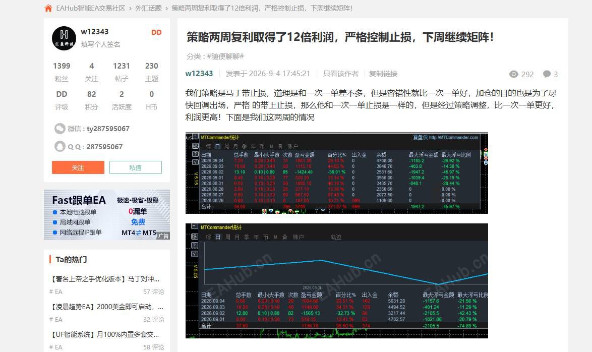Click the 57 评论 comment count
The width and height of the screenshot is (592, 352).
click(x=154, y=292)
